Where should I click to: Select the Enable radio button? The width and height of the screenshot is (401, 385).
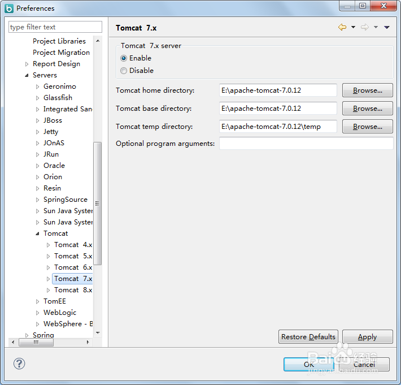coord(124,58)
